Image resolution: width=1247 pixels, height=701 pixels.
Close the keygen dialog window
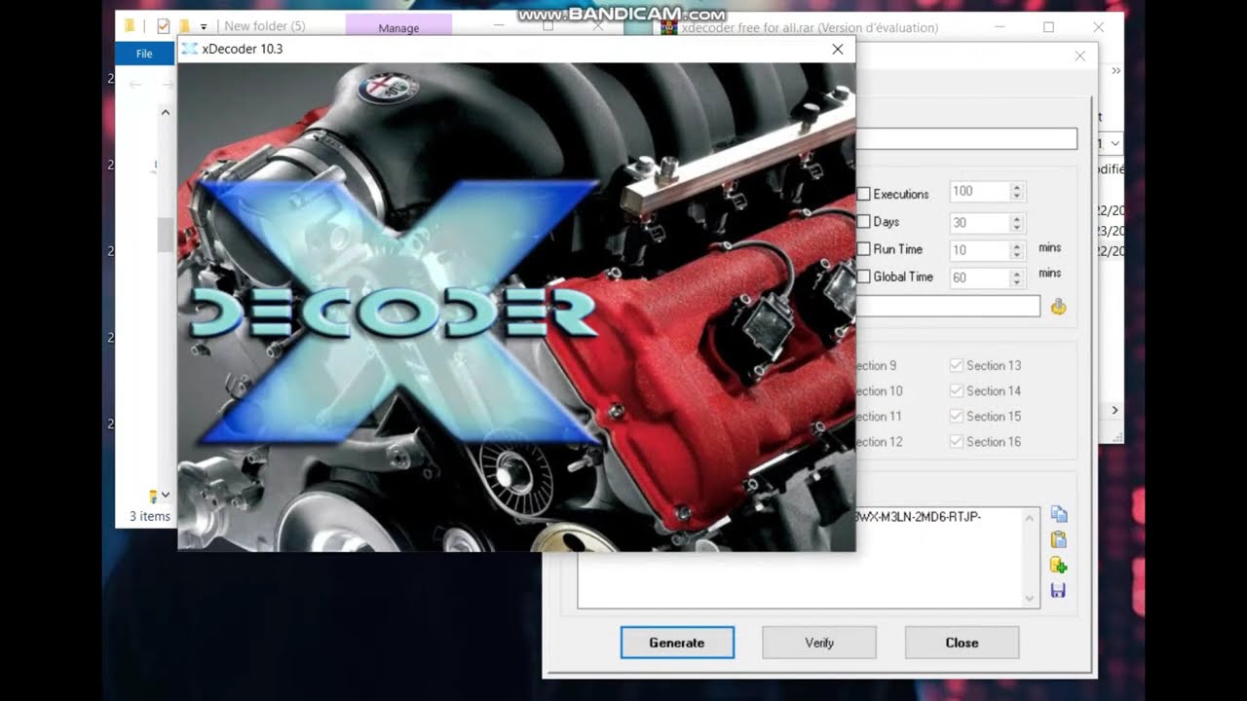tap(1079, 56)
